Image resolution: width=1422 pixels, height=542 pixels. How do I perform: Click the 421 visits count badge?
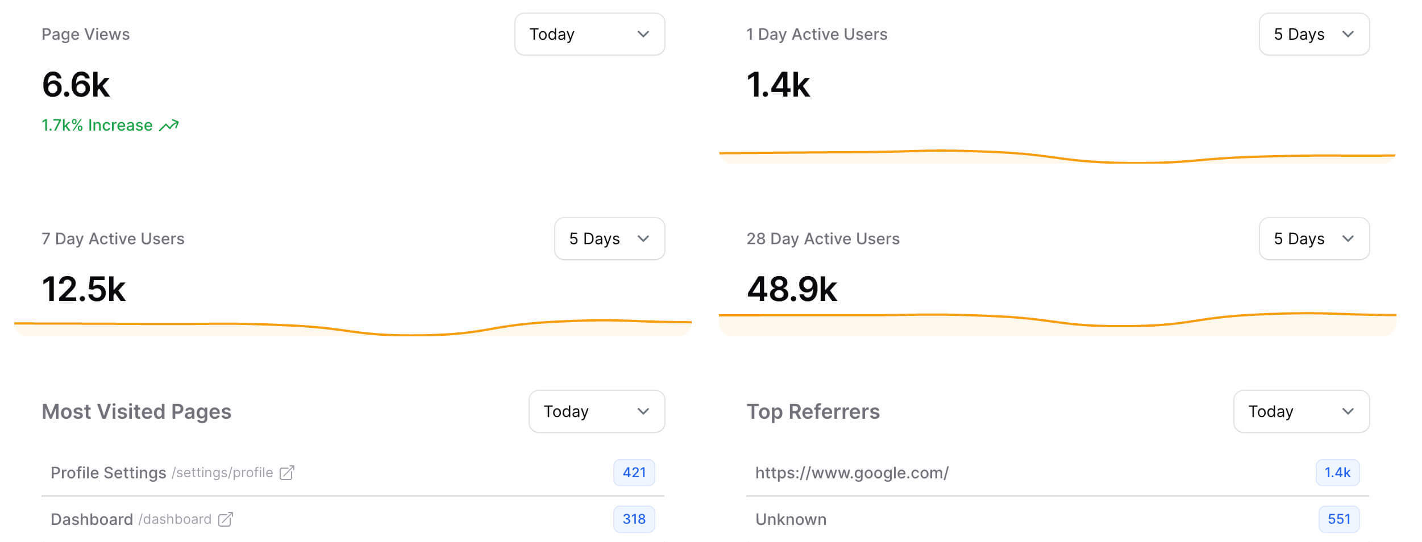[634, 473]
